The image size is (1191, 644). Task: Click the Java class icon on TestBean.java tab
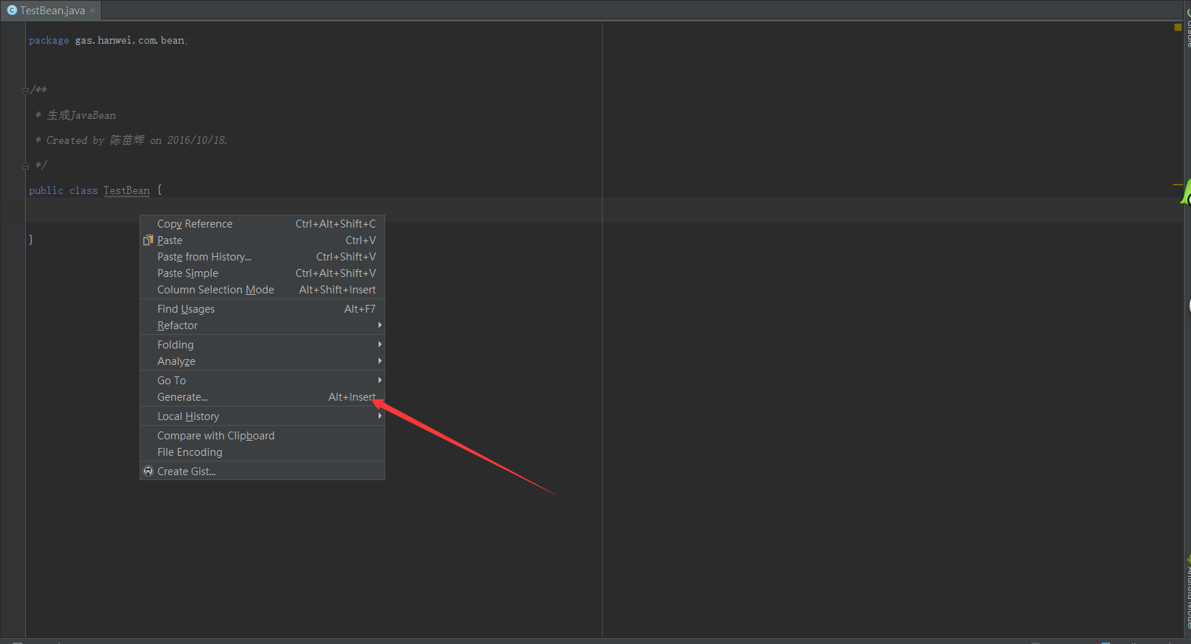pos(11,10)
